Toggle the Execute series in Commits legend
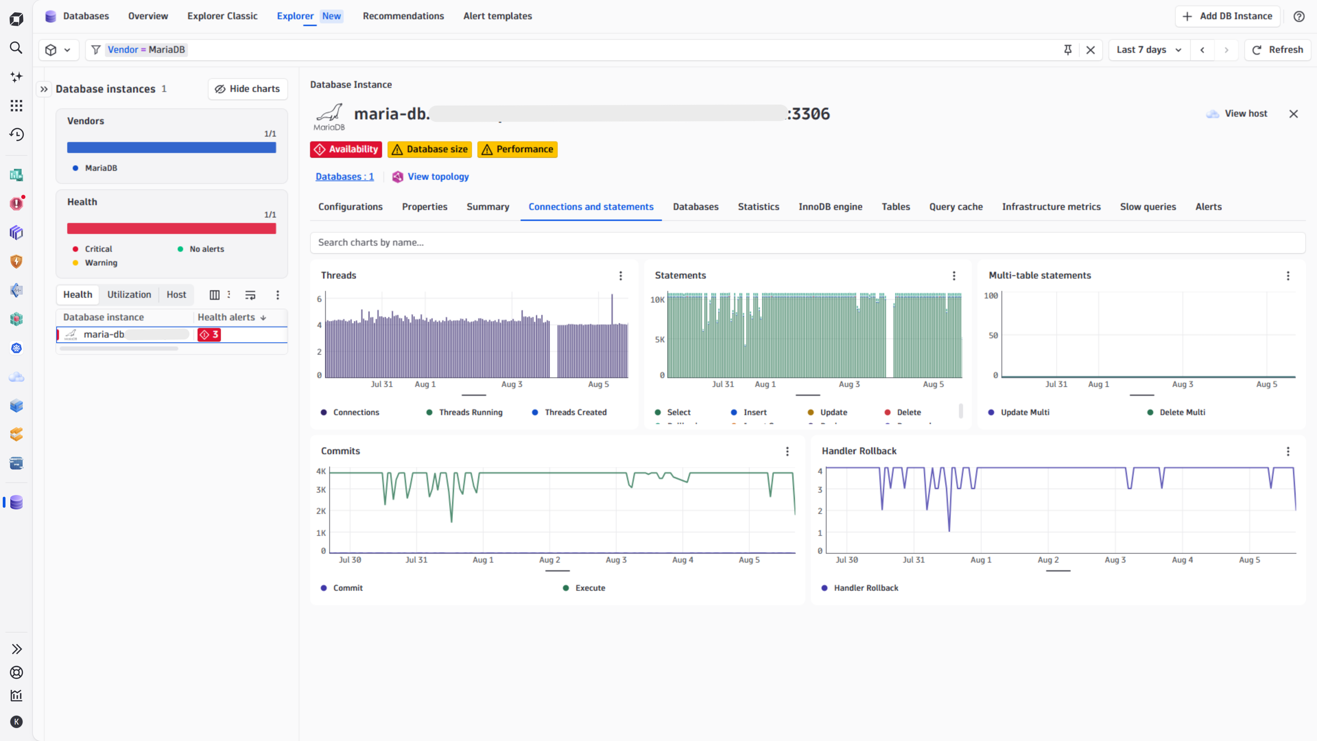 click(x=584, y=588)
